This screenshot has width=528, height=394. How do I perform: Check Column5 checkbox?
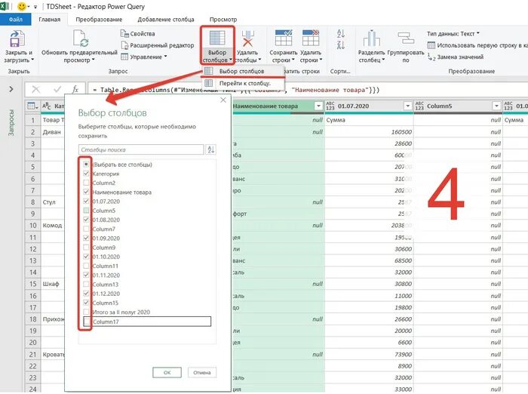86,211
